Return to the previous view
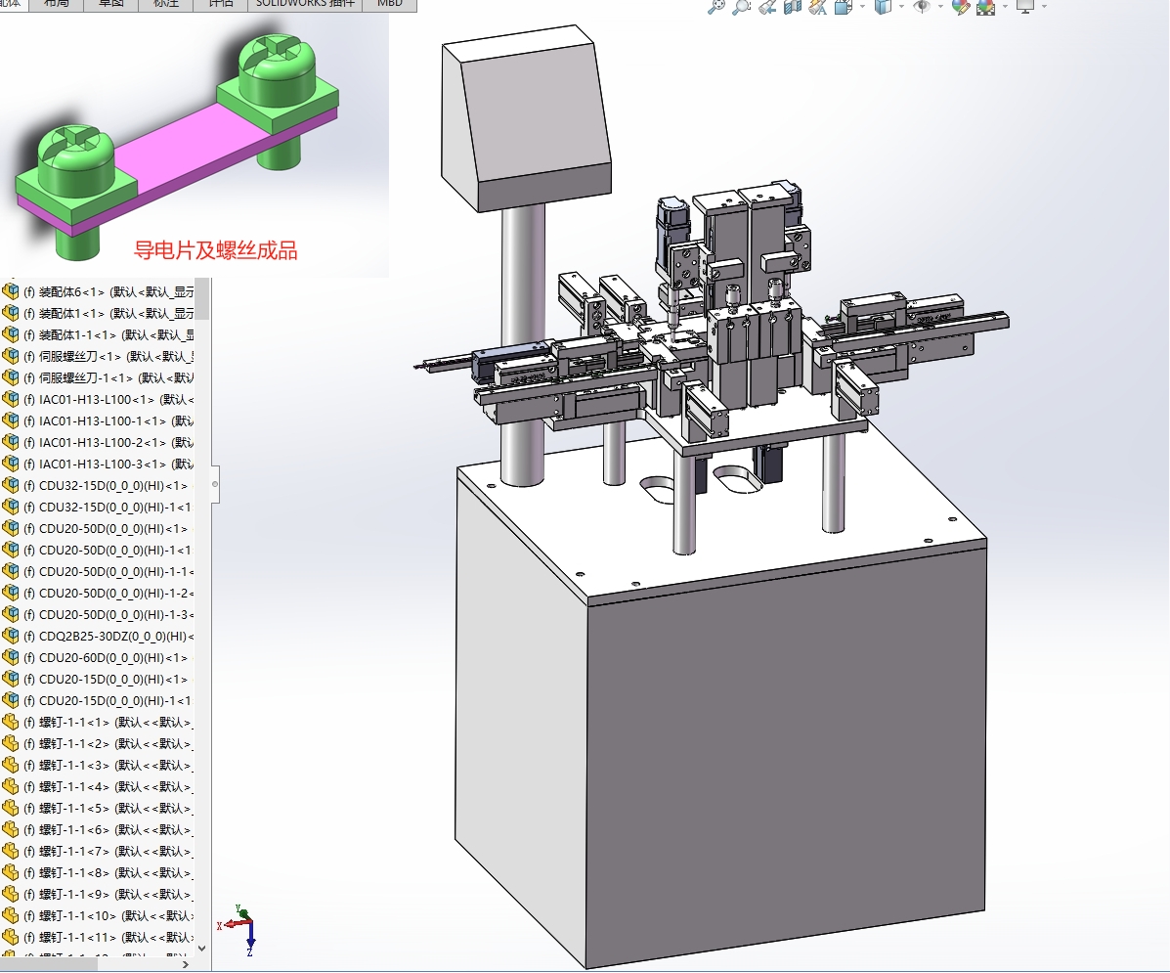 (x=767, y=7)
